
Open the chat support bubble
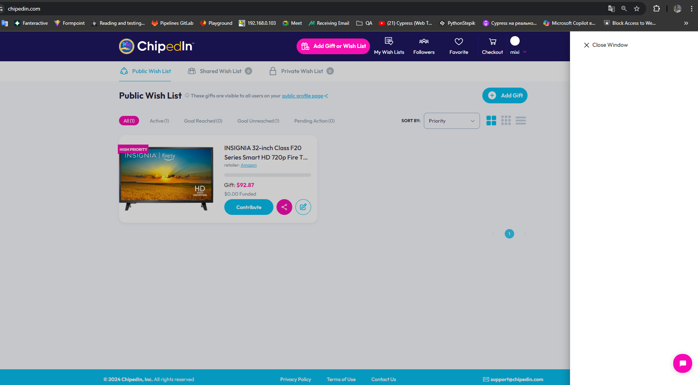click(x=683, y=363)
